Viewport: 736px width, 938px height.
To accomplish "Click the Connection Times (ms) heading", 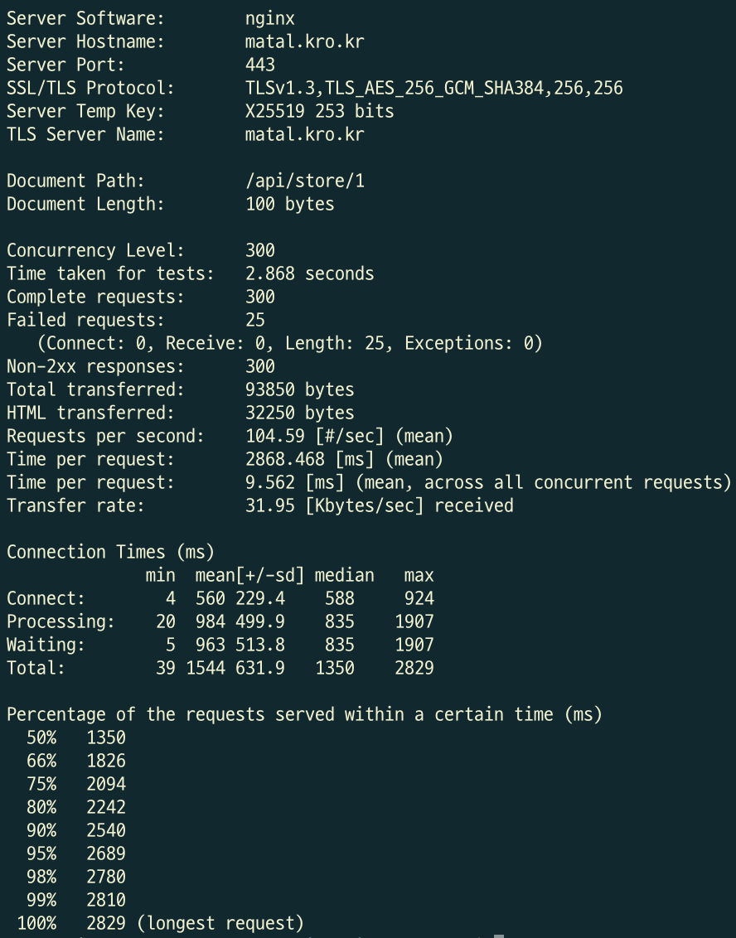I will [110, 552].
